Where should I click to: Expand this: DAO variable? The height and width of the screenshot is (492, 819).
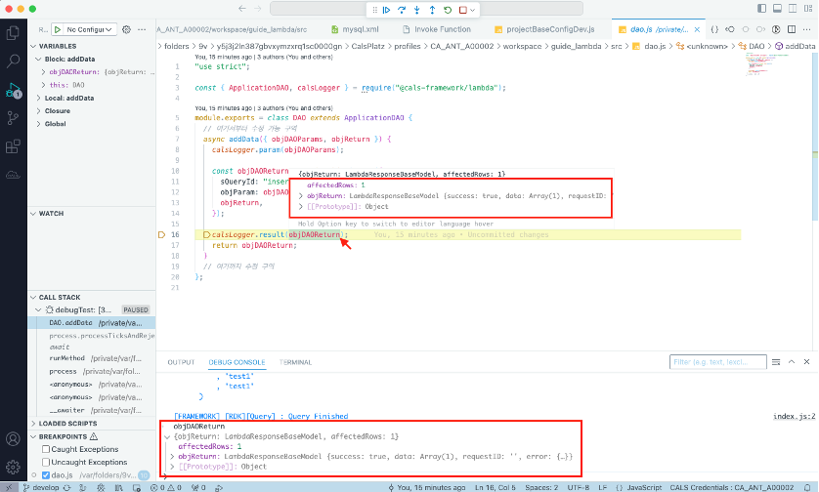[x=44, y=85]
